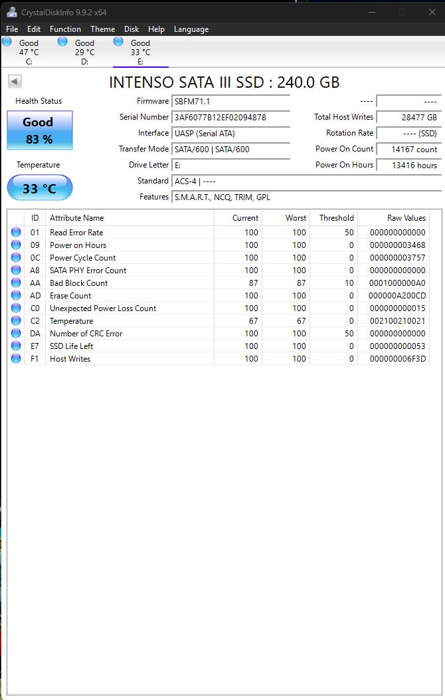
Task: Click raw value 000000006F3D
Action: point(397,358)
